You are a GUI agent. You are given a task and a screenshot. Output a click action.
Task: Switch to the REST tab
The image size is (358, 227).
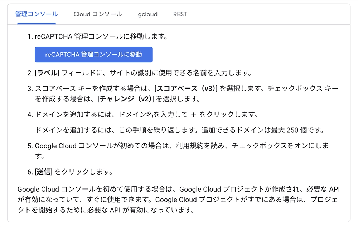pyautogui.click(x=180, y=15)
